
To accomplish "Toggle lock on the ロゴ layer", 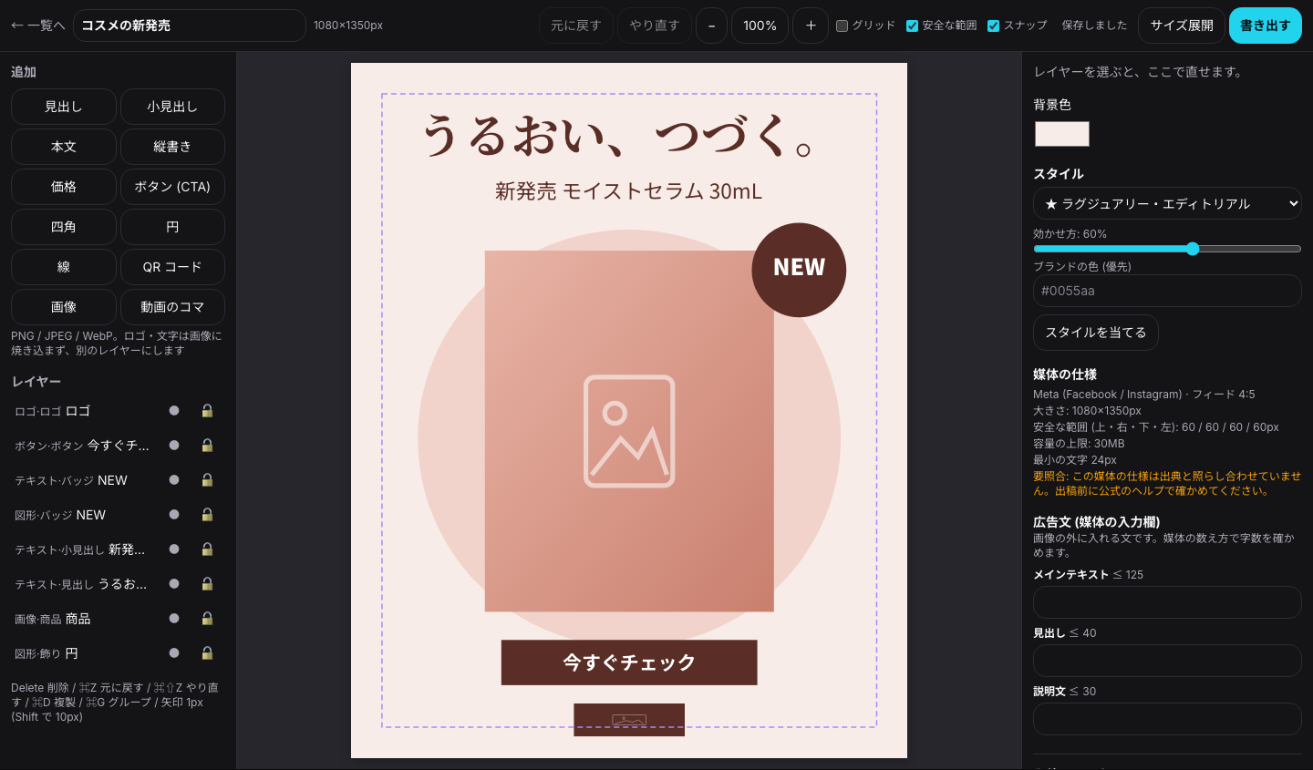I will click(207, 411).
